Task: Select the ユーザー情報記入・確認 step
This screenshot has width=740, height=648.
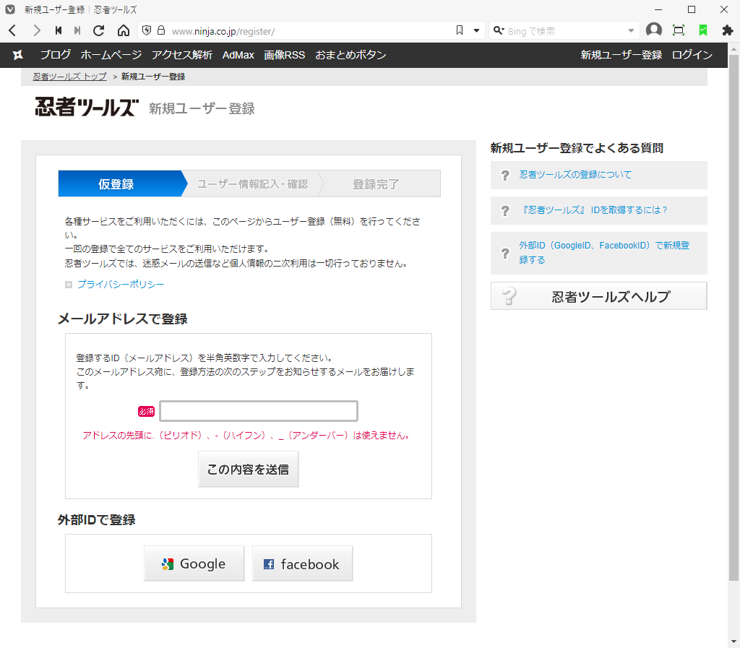Action: [252, 183]
